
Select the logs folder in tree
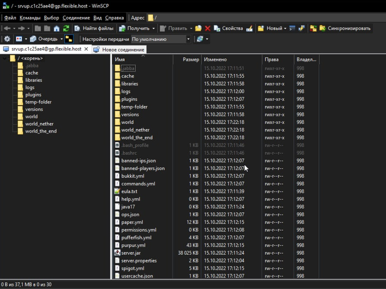30,87
